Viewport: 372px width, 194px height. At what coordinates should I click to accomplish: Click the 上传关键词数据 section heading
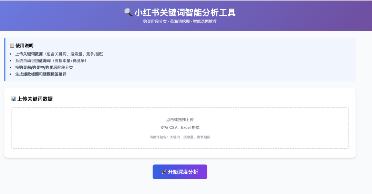(35, 99)
